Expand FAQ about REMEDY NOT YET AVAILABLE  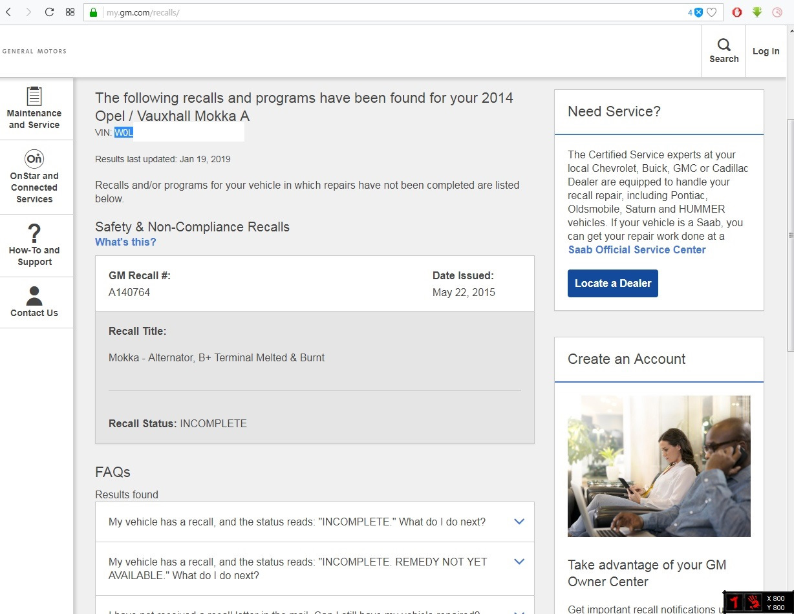point(315,569)
